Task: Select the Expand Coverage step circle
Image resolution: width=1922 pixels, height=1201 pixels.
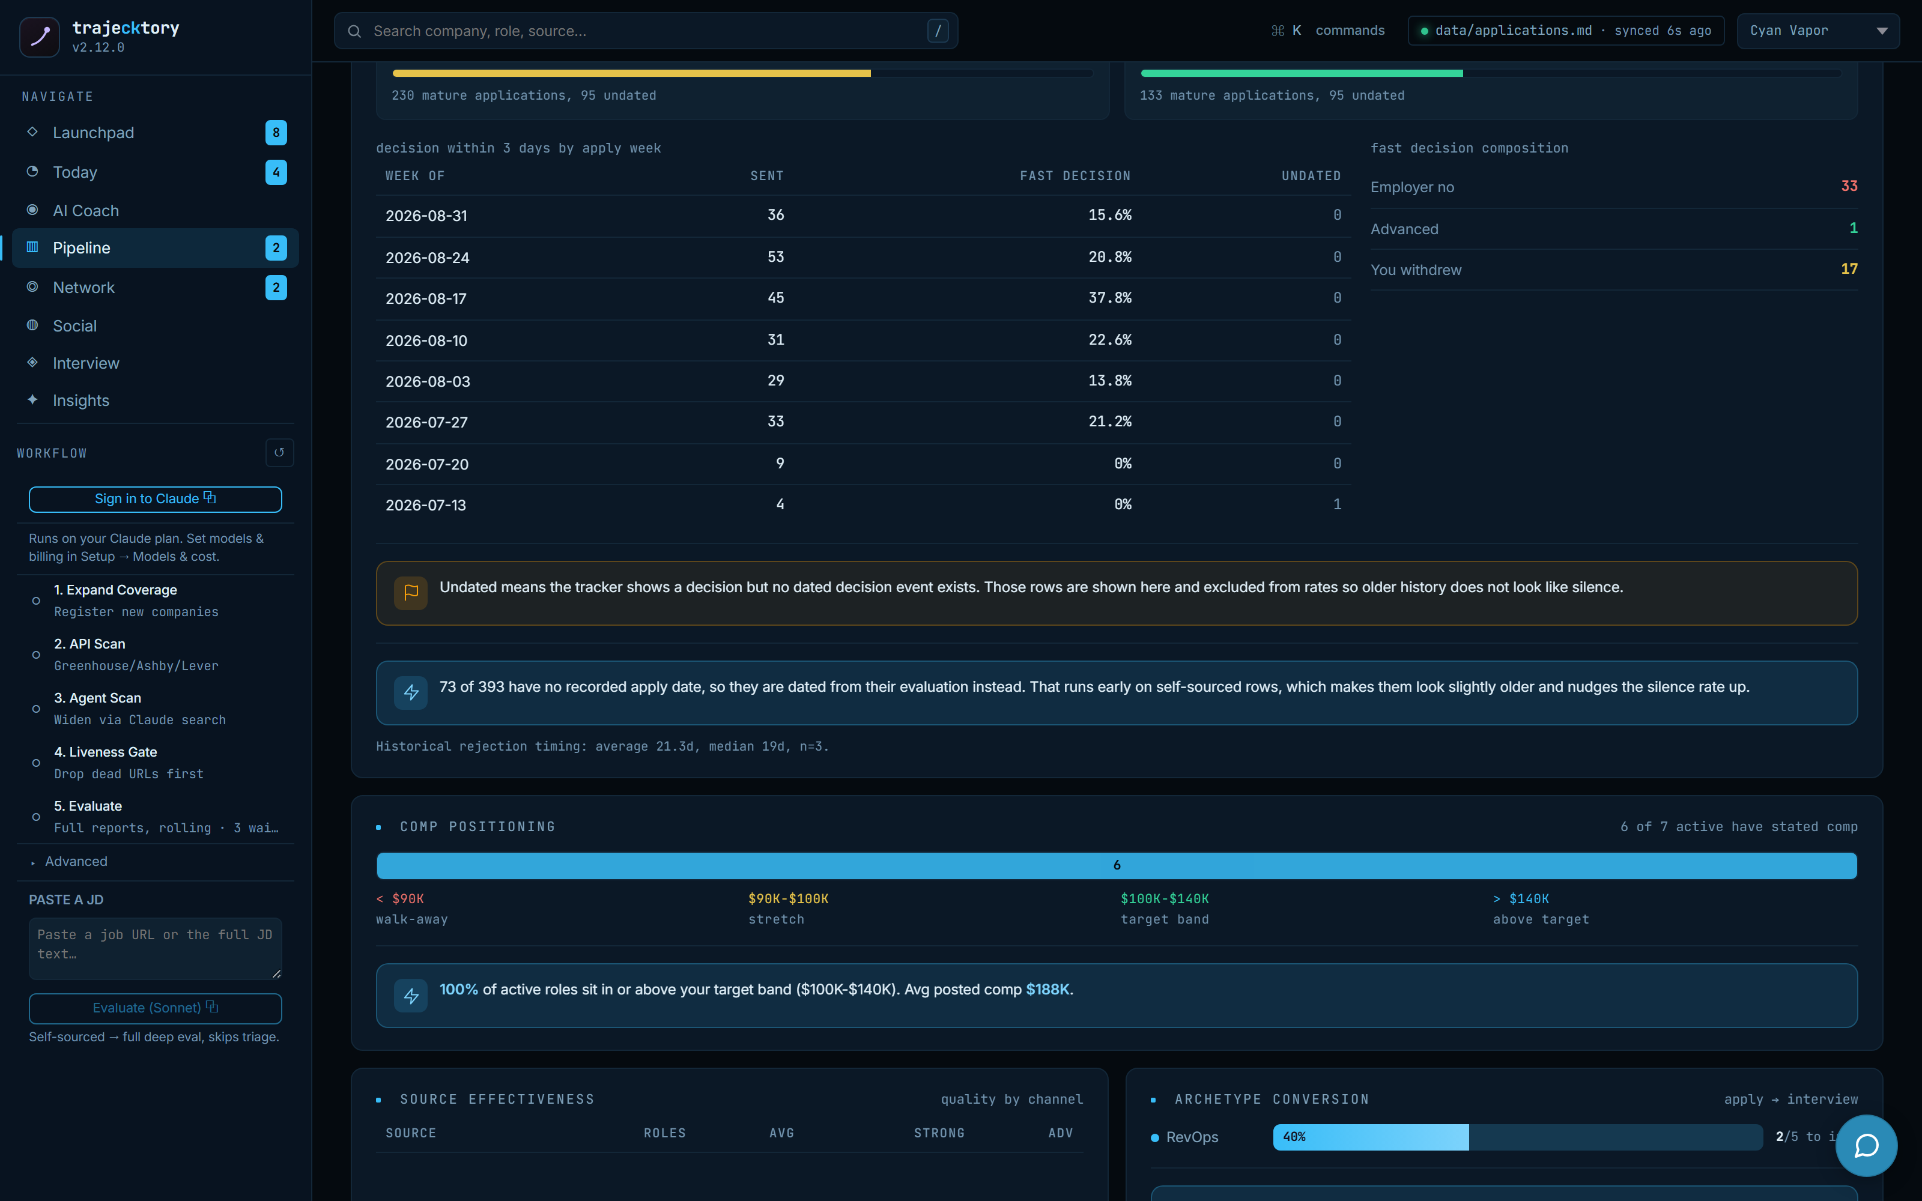Action: pyautogui.click(x=36, y=600)
